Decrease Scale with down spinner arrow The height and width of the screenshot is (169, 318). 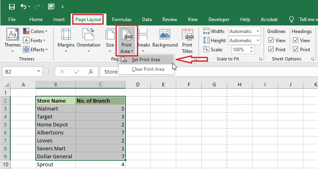[x=251, y=51]
